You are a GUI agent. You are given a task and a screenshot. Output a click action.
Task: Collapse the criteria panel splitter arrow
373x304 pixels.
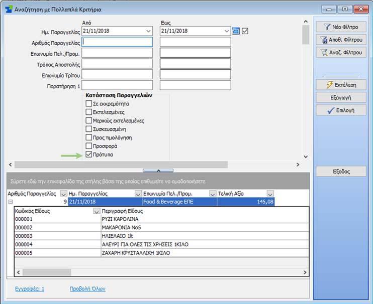(x=158, y=171)
